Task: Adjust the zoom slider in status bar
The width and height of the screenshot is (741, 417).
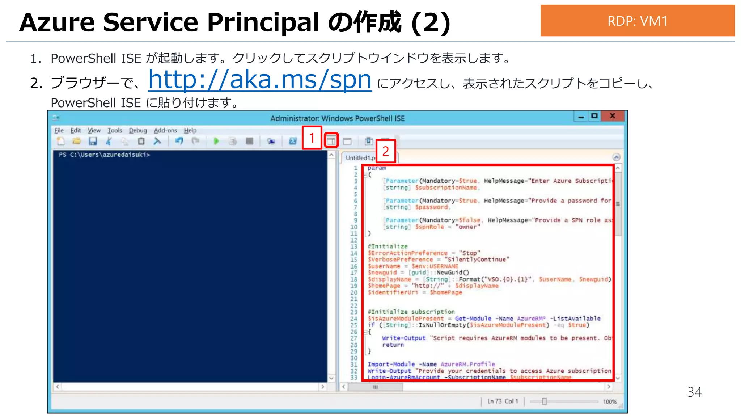Action: (544, 401)
